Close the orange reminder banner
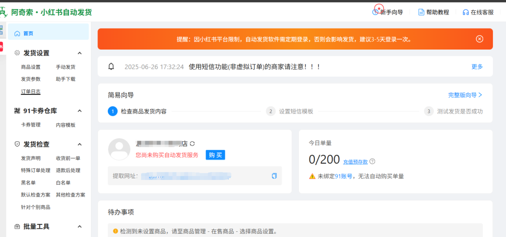506x237 pixels. click(480, 39)
